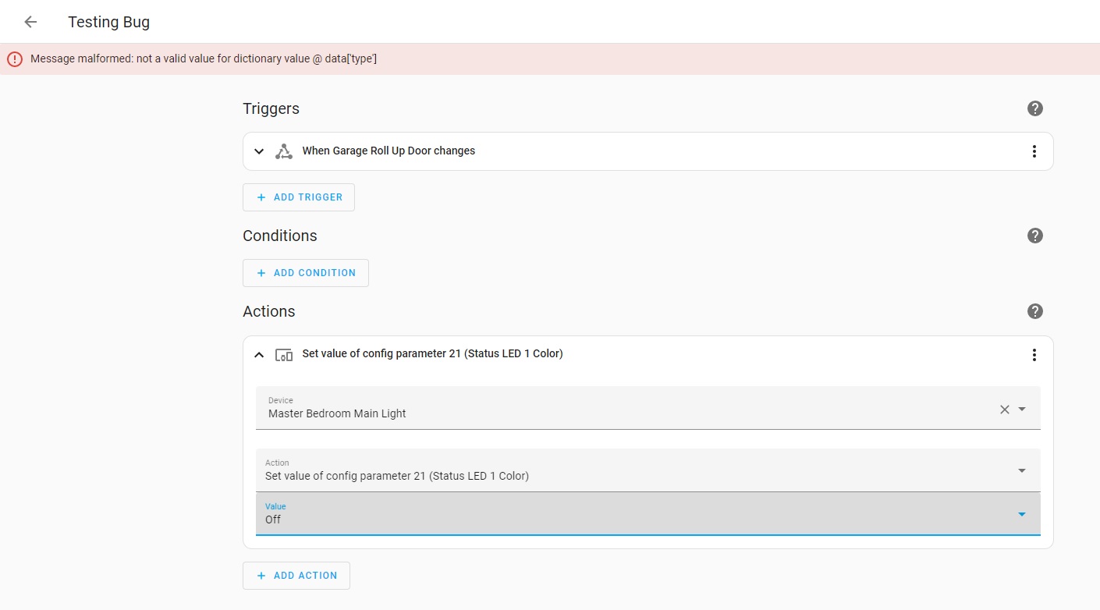The image size is (1100, 610).
Task: Open the Action dropdown
Action: (x=1022, y=470)
